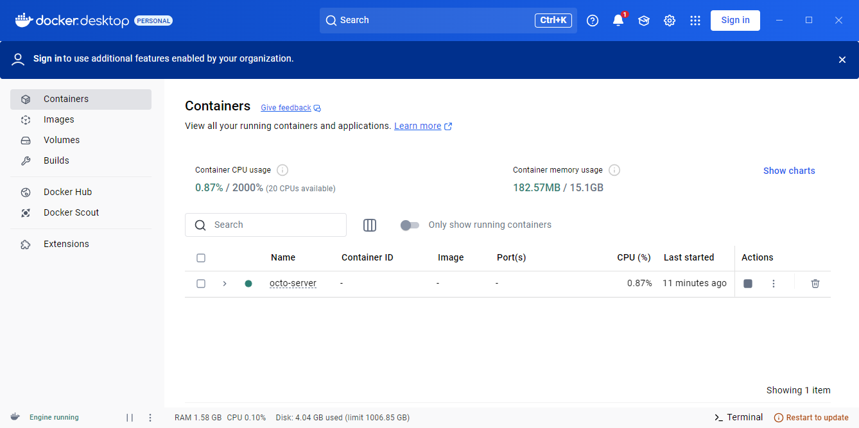Check the select-all containers checkbox

pyautogui.click(x=201, y=258)
